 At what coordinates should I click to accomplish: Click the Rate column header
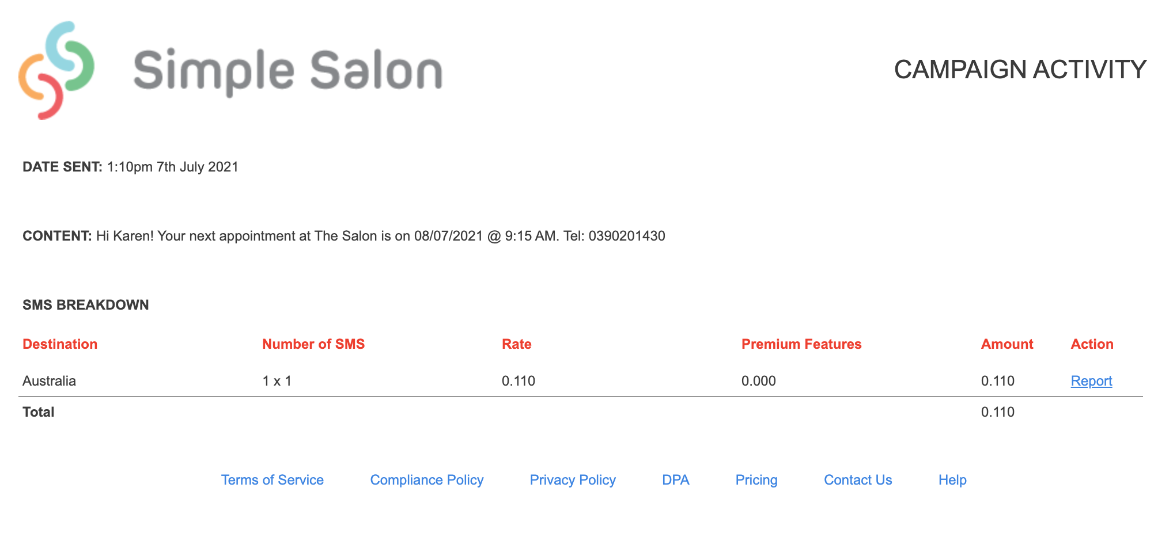pyautogui.click(x=516, y=344)
